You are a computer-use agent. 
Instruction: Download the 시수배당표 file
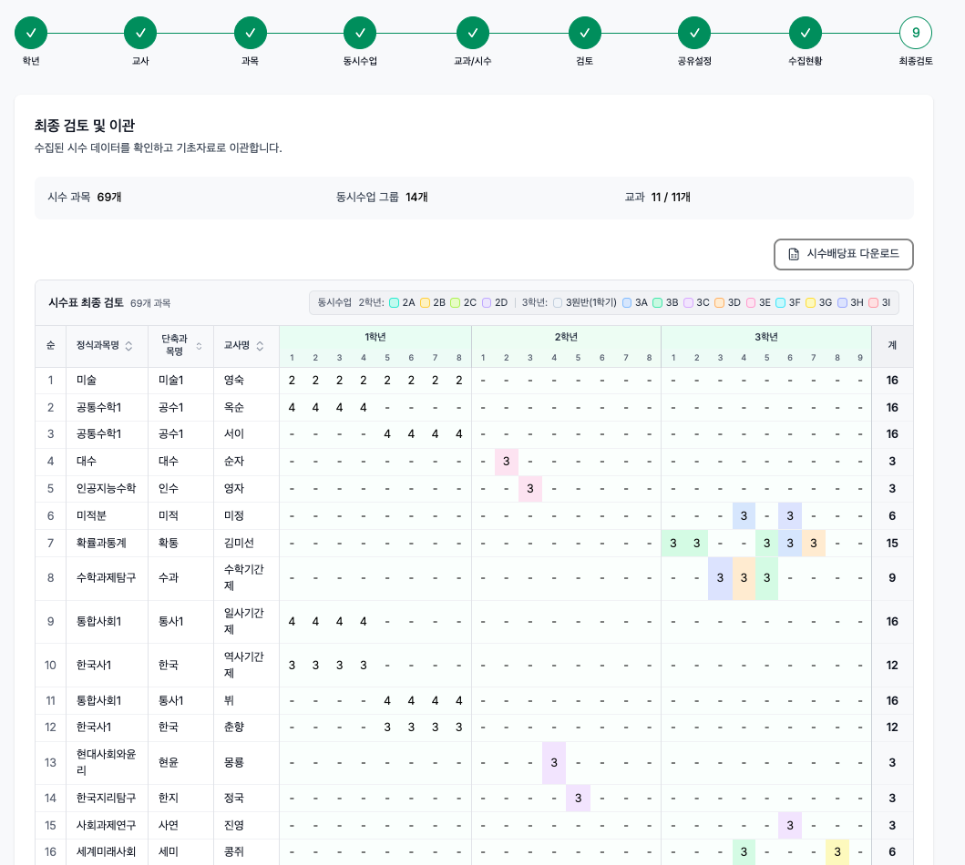pyautogui.click(x=843, y=254)
